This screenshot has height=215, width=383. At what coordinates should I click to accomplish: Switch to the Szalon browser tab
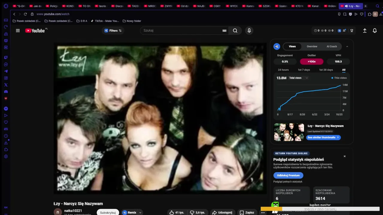coord(281,6)
